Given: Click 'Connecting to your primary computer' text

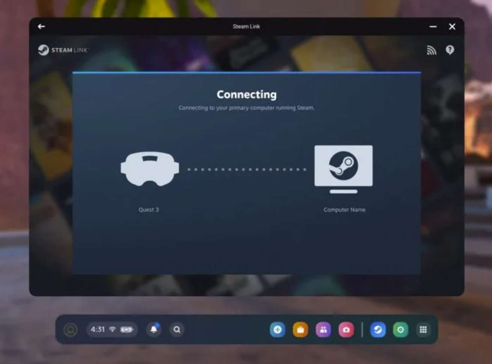Looking at the screenshot, I should 247,108.
